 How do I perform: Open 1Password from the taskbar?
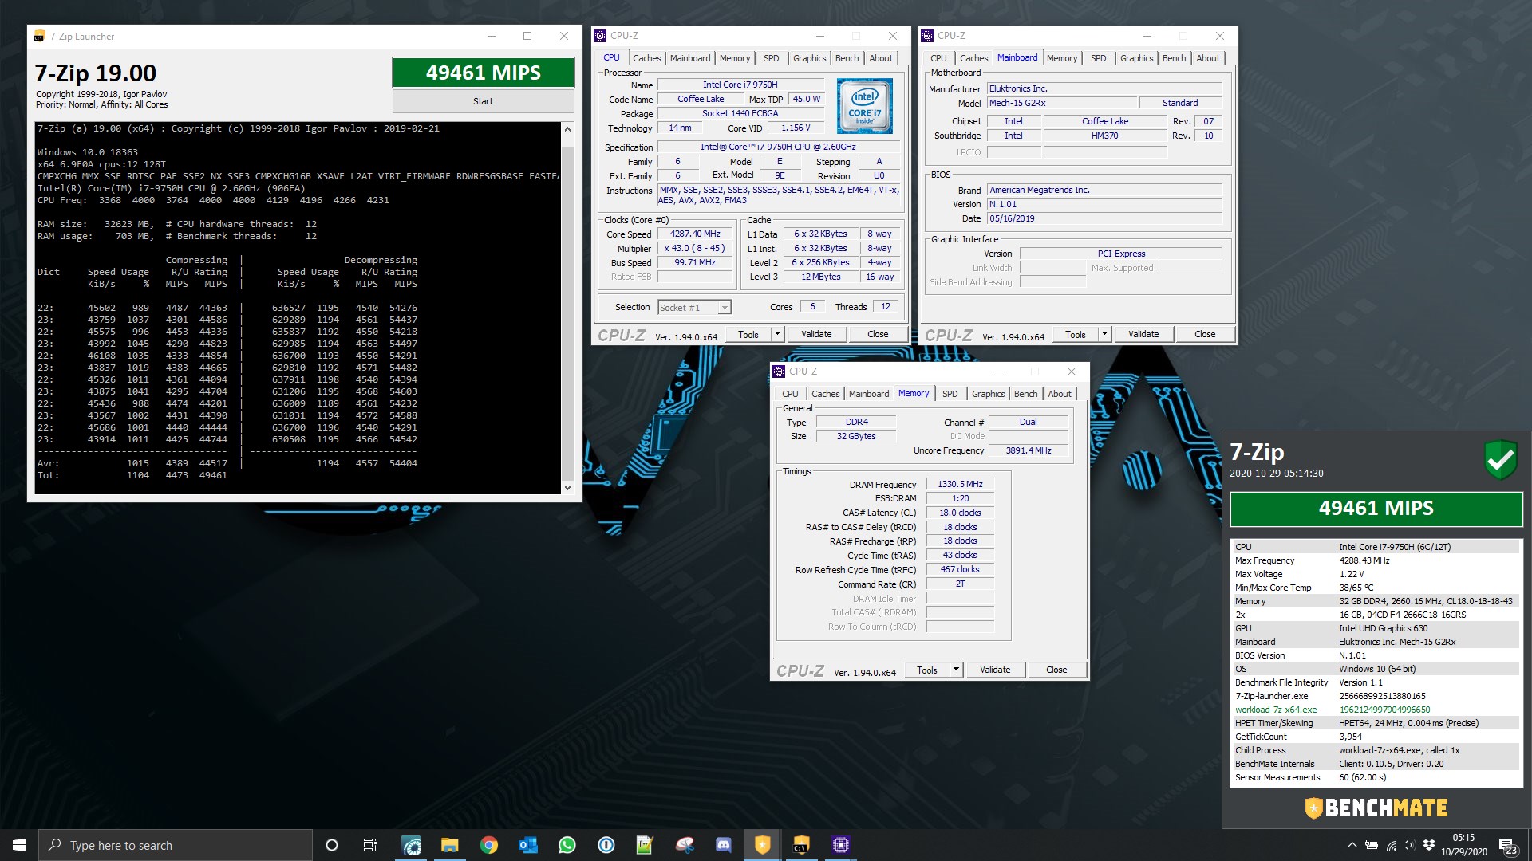click(x=606, y=845)
